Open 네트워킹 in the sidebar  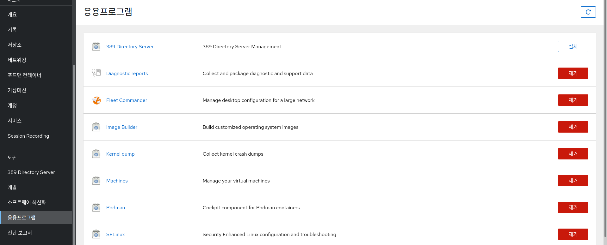click(36, 60)
